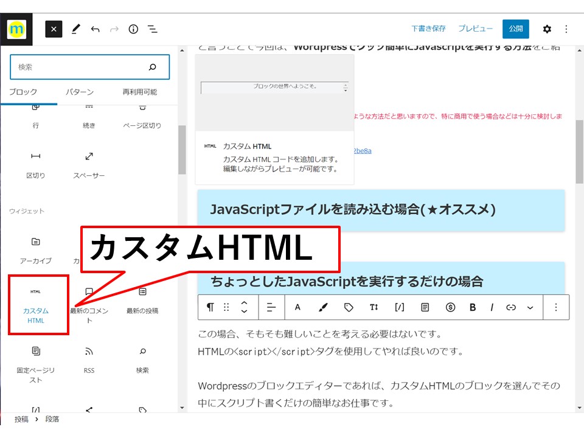The width and height of the screenshot is (584, 438).
Task: Insert the 最新の投稿 block
Action: coord(142,301)
